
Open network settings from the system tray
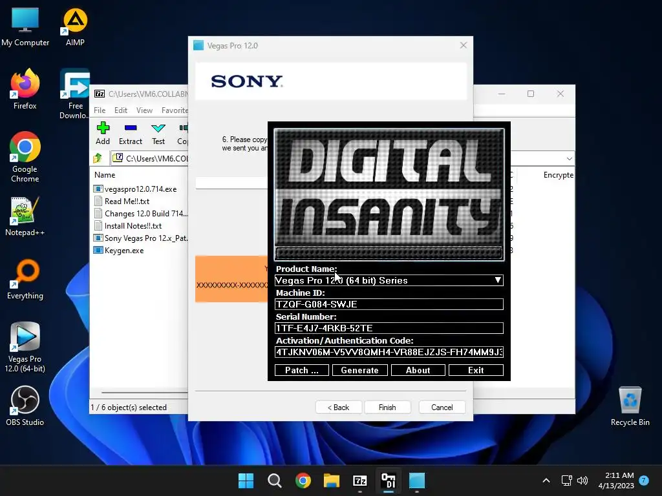pyautogui.click(x=566, y=480)
